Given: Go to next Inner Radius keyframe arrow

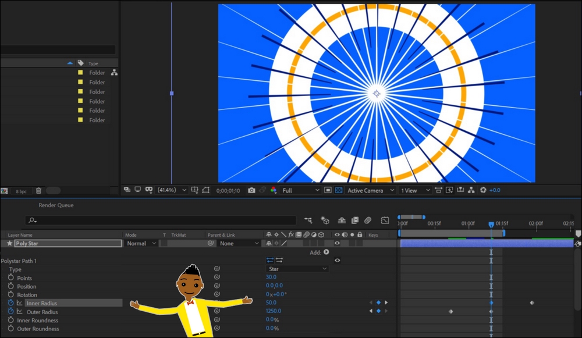Looking at the screenshot, I should point(386,303).
